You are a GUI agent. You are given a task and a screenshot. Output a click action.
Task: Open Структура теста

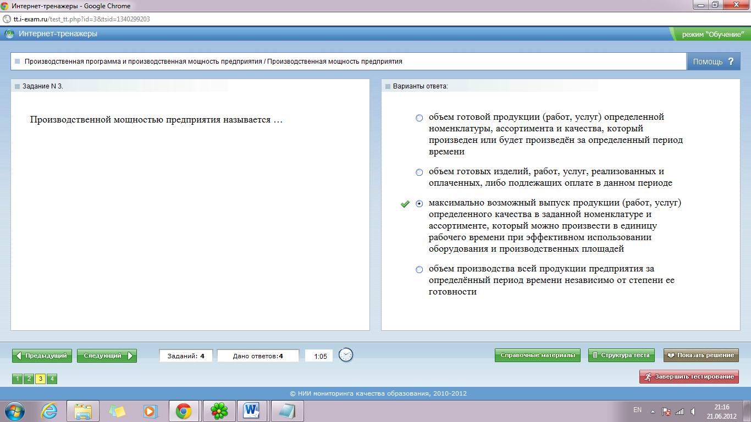point(621,355)
